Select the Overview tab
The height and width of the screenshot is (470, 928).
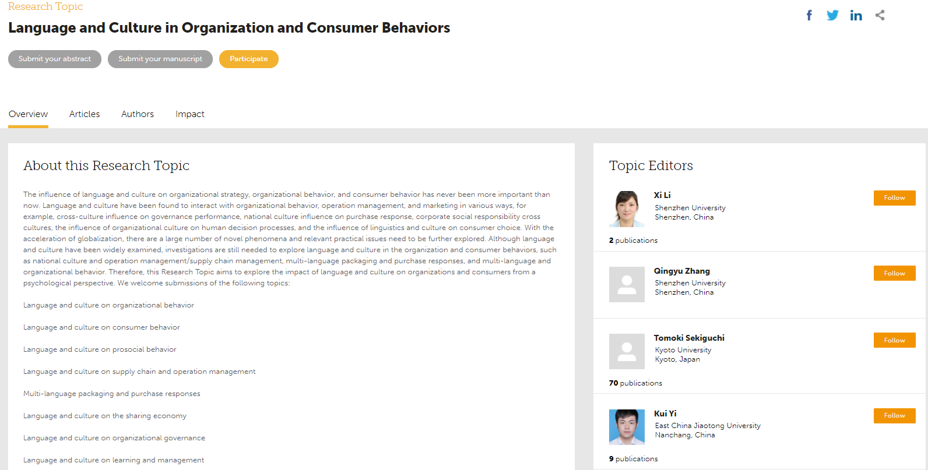[x=29, y=114]
